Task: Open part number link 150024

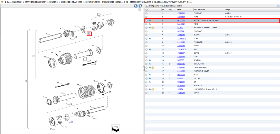Action: coord(180,89)
